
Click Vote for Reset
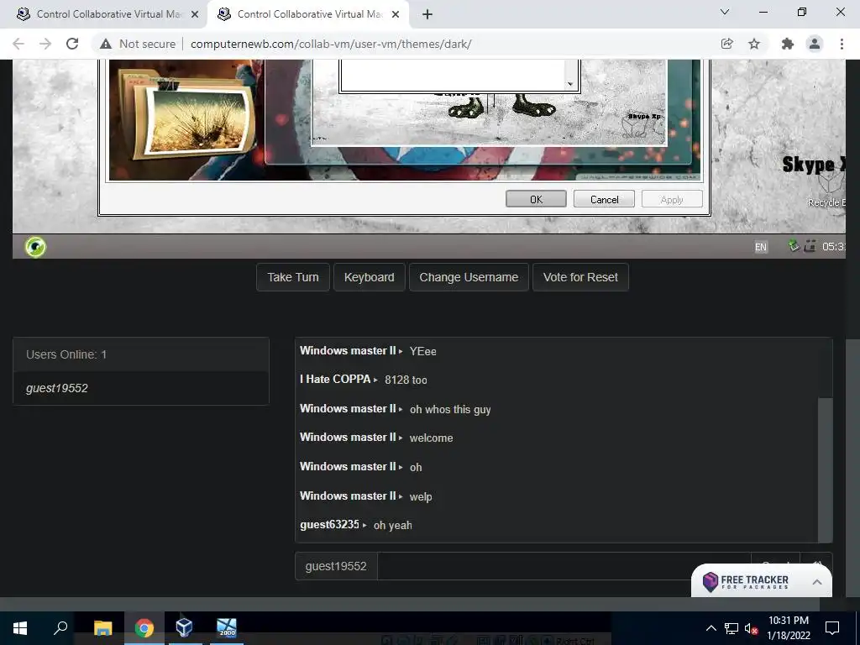pyautogui.click(x=580, y=277)
